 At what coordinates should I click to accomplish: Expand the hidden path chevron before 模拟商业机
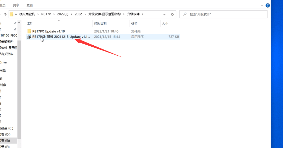click(x=16, y=14)
